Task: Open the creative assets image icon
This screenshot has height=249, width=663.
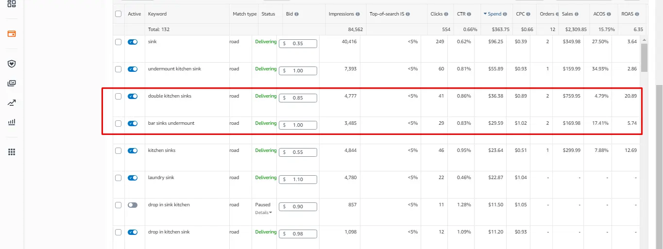Action: pos(12,83)
